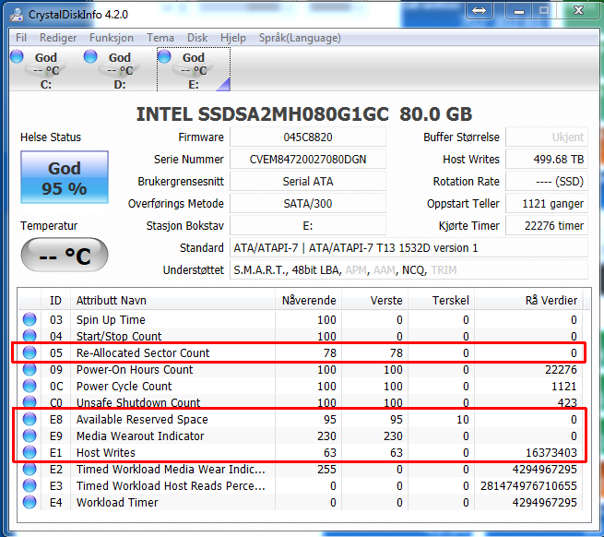The height and width of the screenshot is (537, 604).
Task: Click the SATA/300 transfer mode field
Action: 308,203
